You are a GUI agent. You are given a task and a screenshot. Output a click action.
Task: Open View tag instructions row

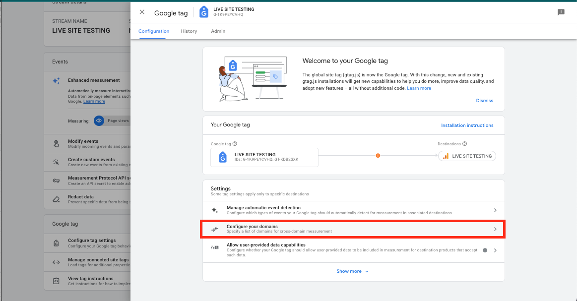87,281
